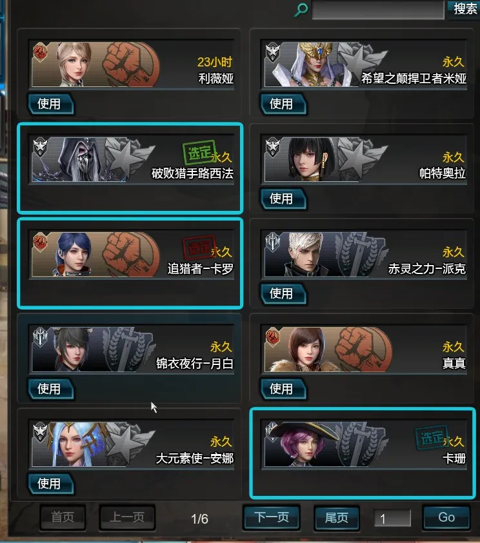This screenshot has width=480, height=543.
Task: Click the green magnifier search icon
Action: (301, 9)
